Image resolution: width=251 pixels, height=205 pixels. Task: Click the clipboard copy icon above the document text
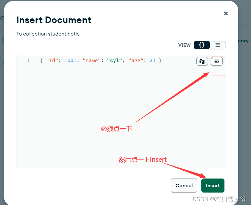(202, 61)
